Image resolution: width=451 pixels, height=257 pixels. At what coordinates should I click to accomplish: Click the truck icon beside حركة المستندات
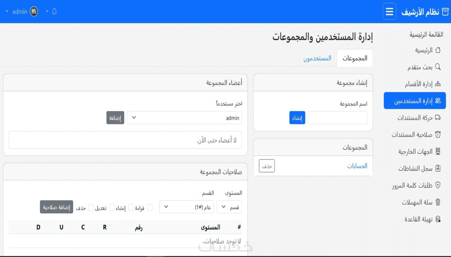coord(438,118)
